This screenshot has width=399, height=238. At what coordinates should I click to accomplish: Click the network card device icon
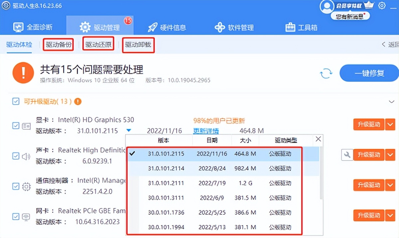[26, 217]
